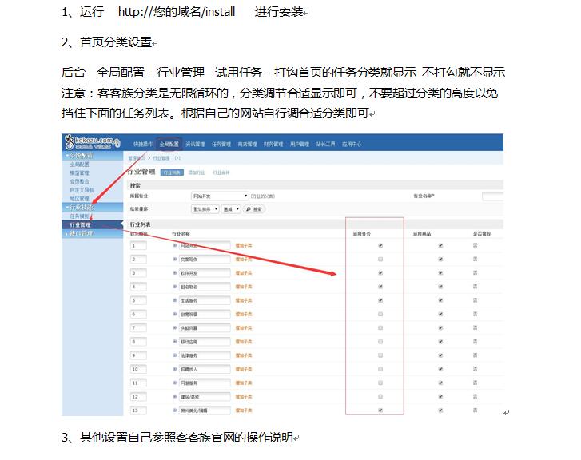
Task: Click the industry name field in row 3
Action: point(205,273)
